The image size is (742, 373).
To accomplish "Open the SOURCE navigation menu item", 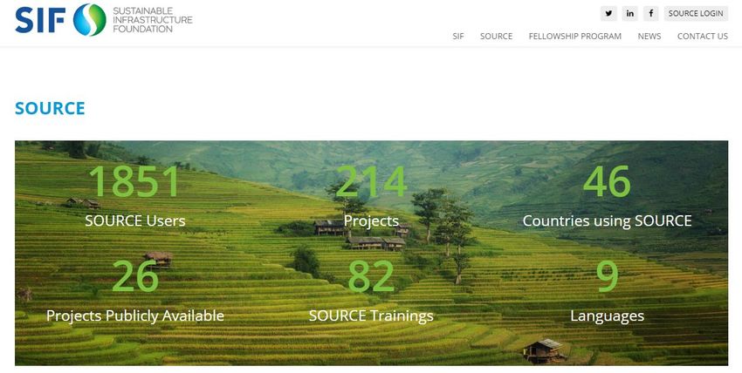I will 496,37.
